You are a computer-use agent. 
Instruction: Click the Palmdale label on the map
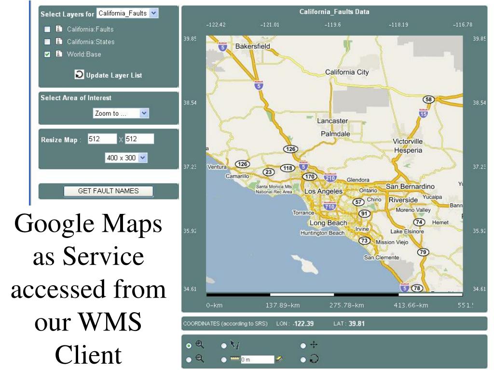click(x=335, y=134)
